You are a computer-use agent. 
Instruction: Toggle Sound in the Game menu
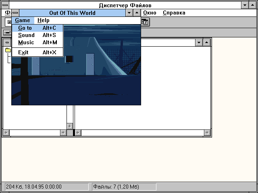click(x=37, y=35)
